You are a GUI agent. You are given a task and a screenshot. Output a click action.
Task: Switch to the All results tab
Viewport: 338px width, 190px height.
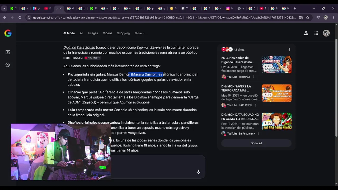click(81, 33)
